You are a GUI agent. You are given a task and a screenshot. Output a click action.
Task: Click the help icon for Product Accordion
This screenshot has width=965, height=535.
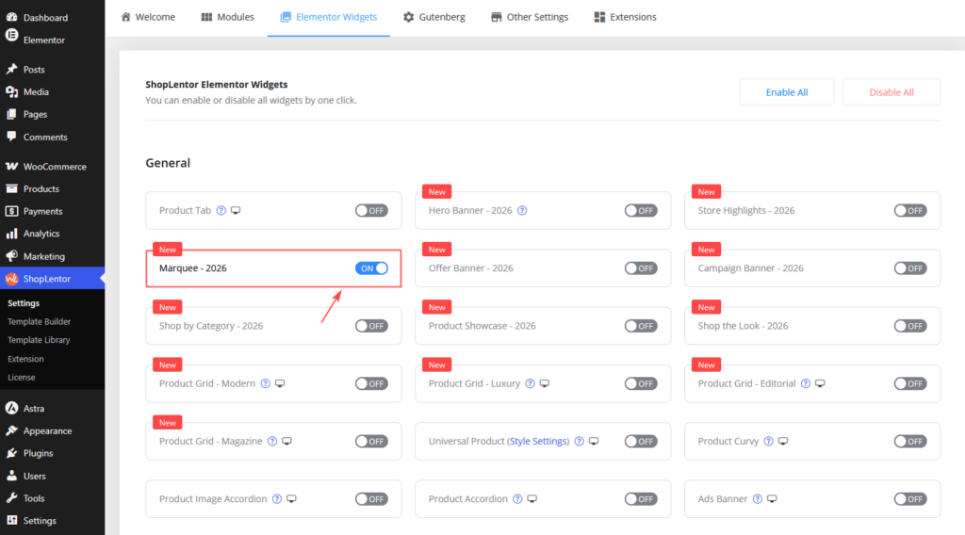pos(517,498)
